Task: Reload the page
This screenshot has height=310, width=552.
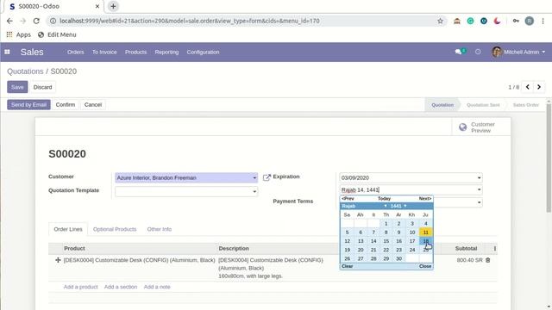Action: 36,21
